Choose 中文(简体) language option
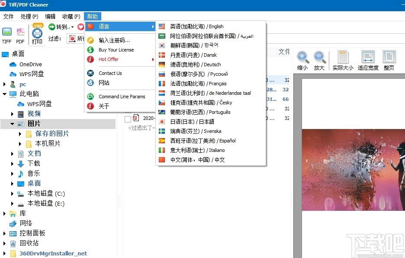 [211, 160]
